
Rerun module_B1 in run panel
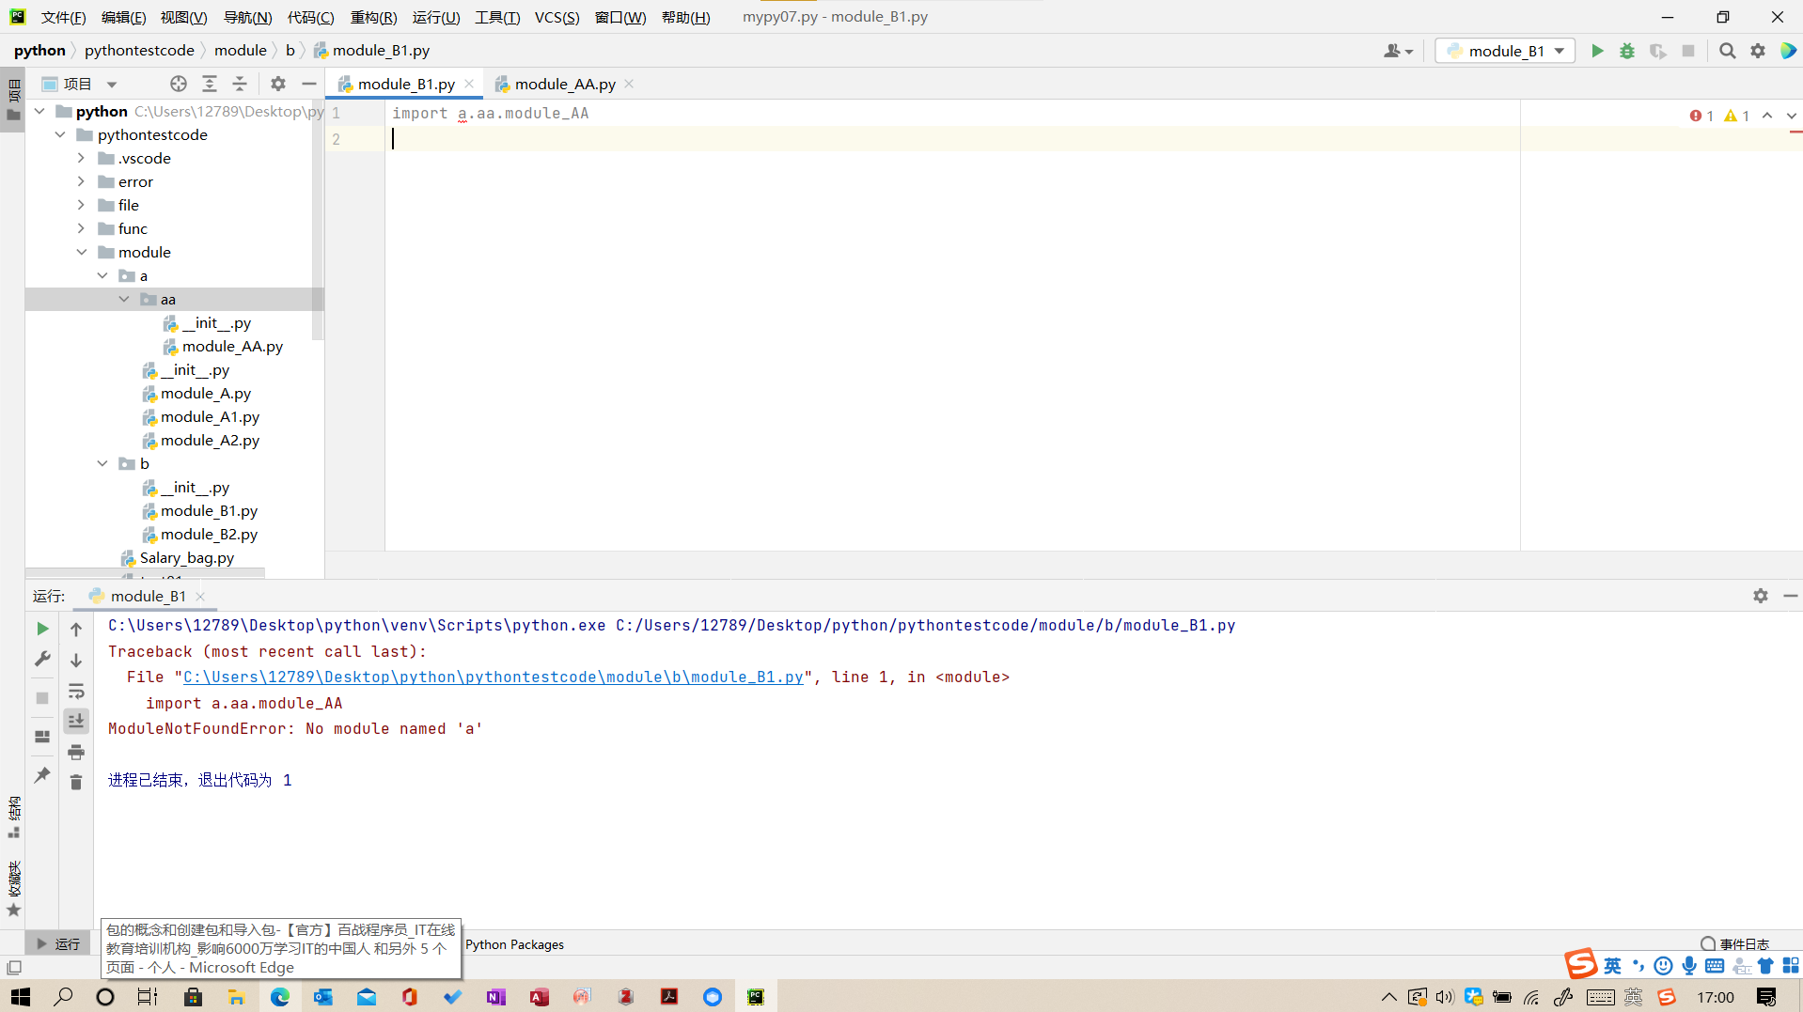[42, 629]
